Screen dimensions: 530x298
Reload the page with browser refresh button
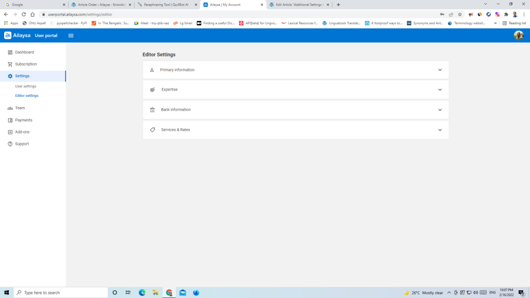[23, 14]
